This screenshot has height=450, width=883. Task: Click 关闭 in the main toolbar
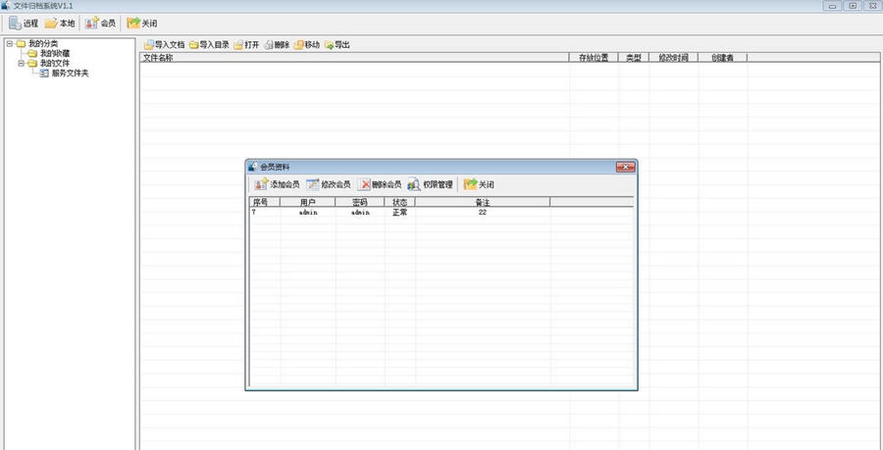[142, 24]
